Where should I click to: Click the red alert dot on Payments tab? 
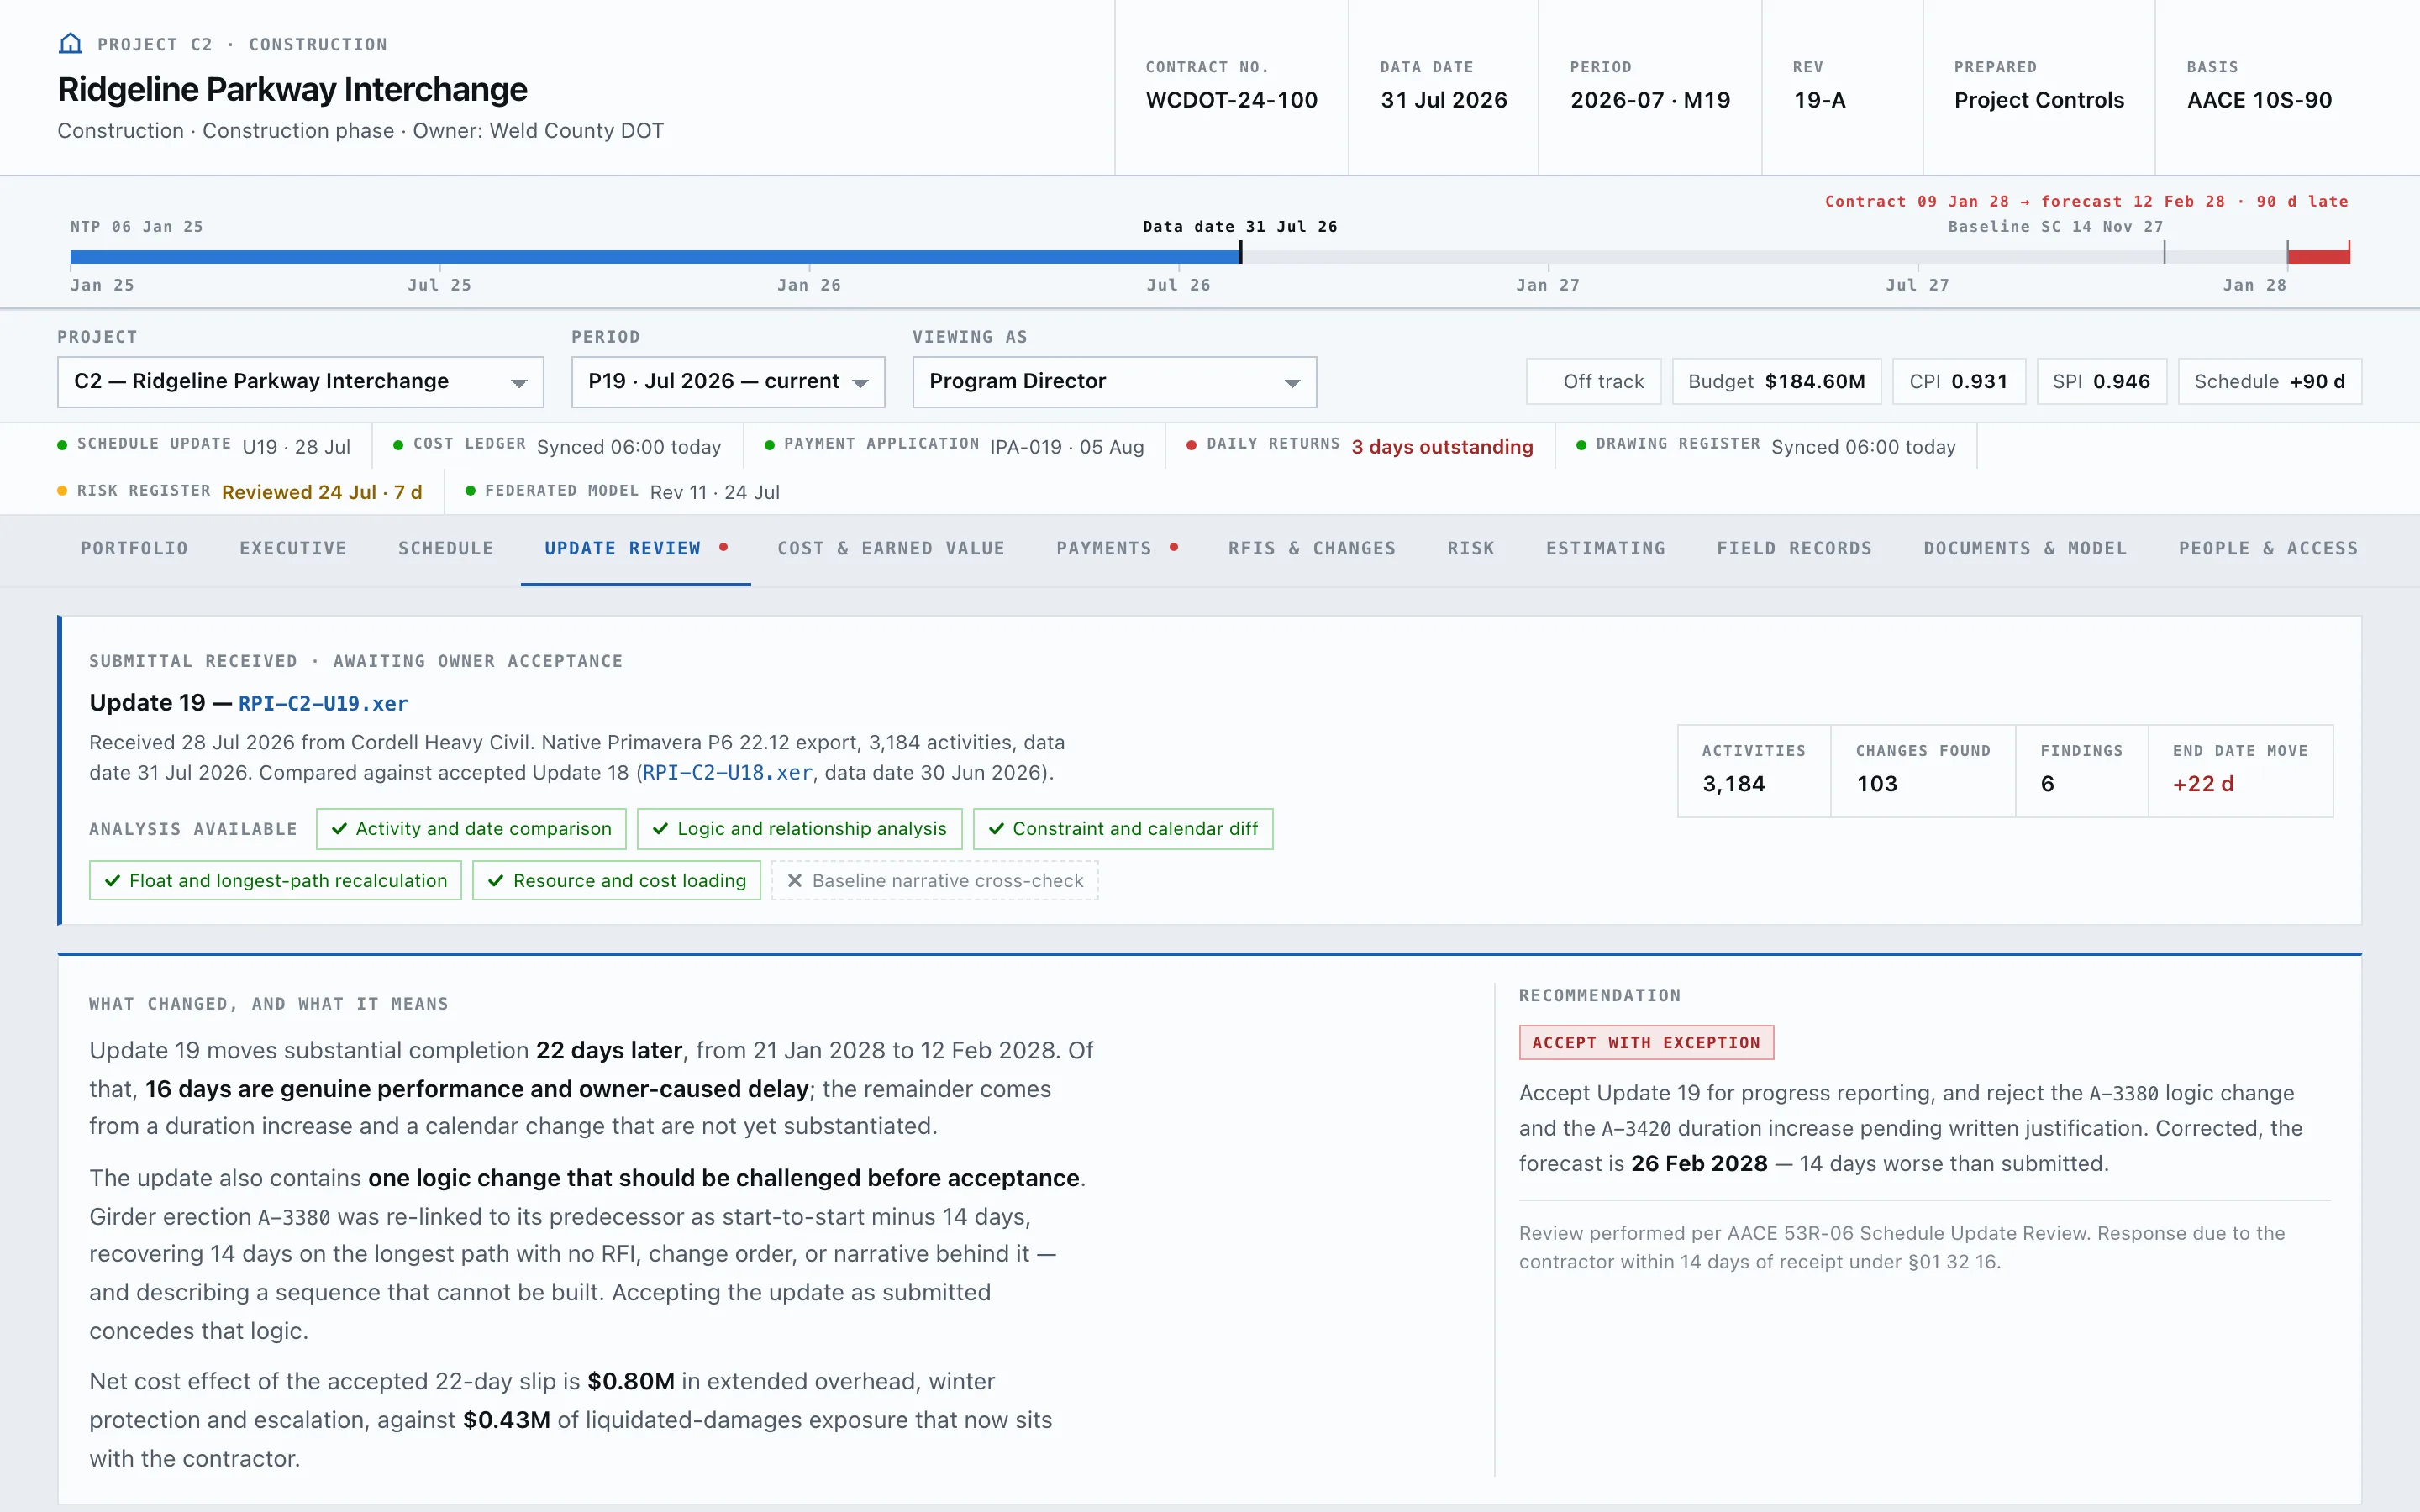pos(1174,547)
